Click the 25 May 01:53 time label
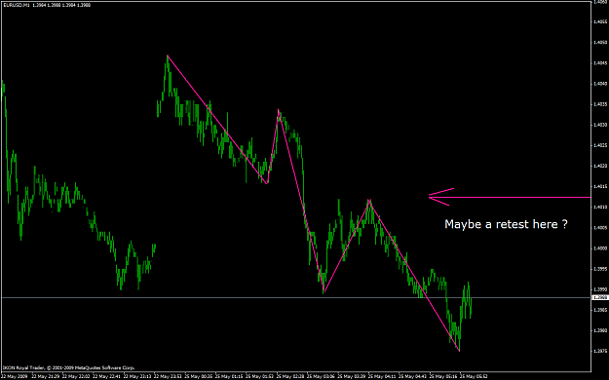 coord(260,376)
